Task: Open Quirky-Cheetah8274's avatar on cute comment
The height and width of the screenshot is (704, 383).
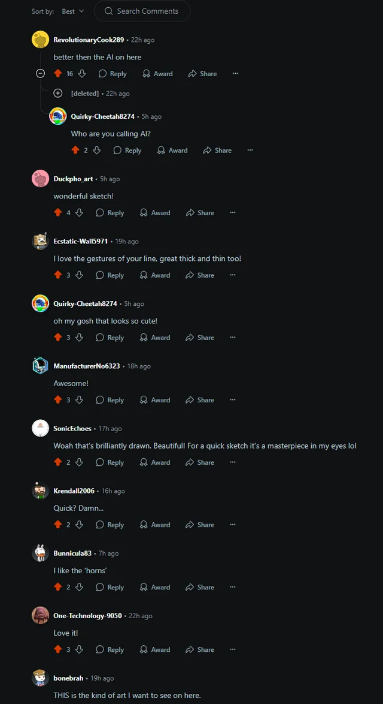Action: [x=40, y=303]
